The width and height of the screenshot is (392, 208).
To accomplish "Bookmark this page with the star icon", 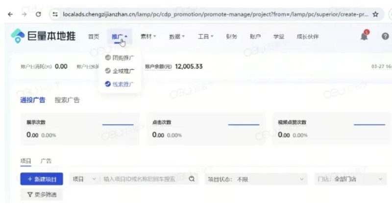I will [375, 14].
